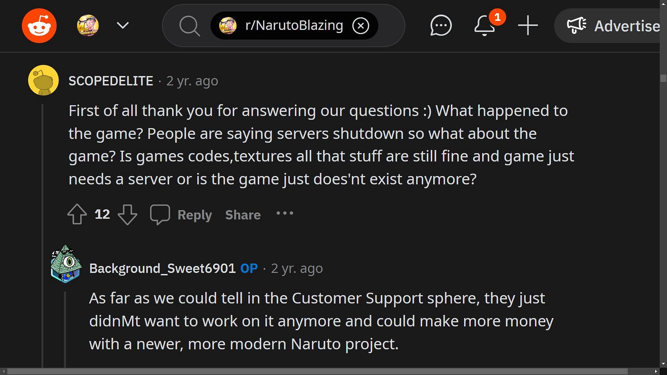The image size is (667, 375).
Task: Click the r/NarutoBlazing subreddit icon
Action: [x=228, y=25]
